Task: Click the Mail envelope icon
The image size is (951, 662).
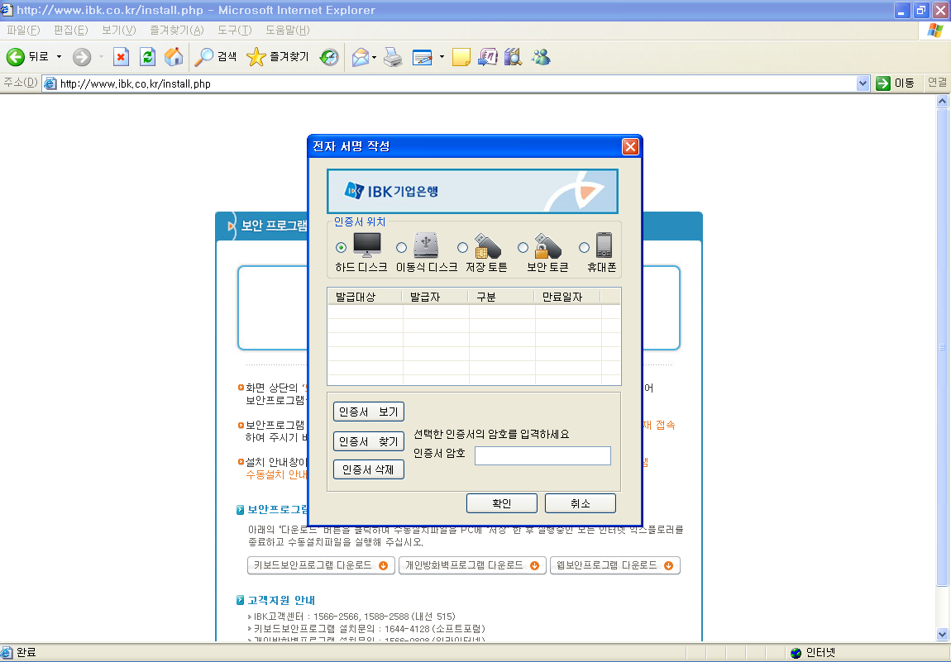Action: pos(361,57)
